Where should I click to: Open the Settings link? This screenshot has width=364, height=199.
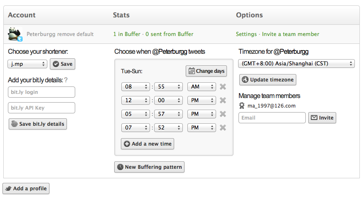(x=246, y=34)
